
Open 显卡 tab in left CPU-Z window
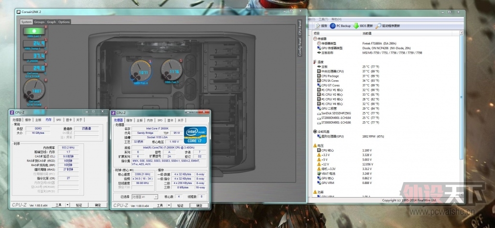click(69, 120)
